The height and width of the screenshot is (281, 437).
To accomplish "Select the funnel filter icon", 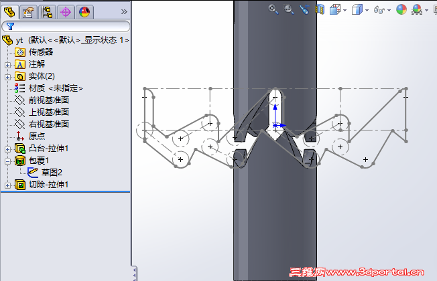I will coord(10,27).
